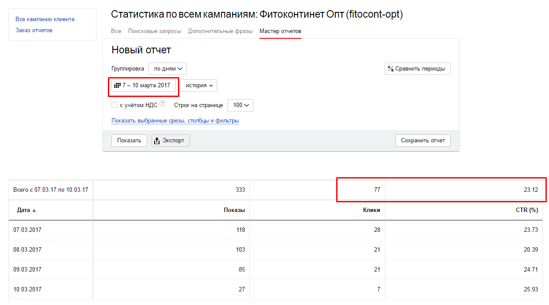Click the calendar icon in date picker
This screenshot has height=305, width=549.
(117, 85)
